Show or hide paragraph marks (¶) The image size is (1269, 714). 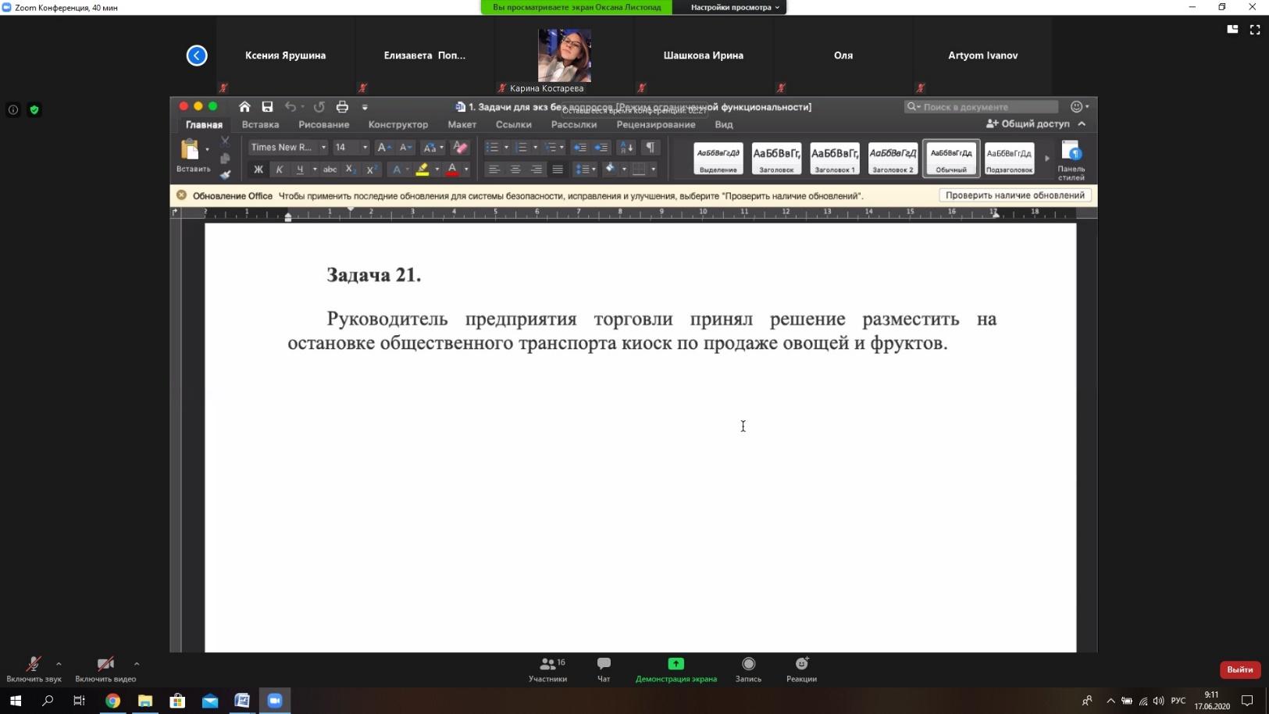tap(650, 148)
